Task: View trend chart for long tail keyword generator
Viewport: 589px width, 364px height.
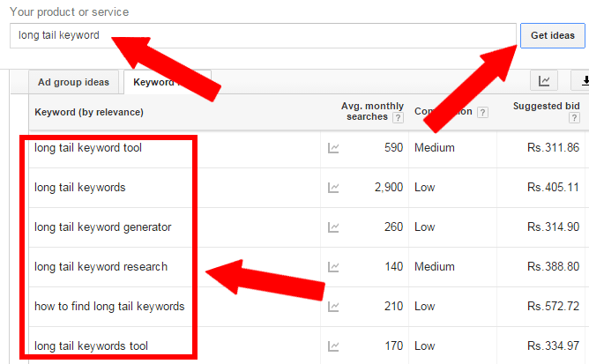Action: (x=333, y=227)
